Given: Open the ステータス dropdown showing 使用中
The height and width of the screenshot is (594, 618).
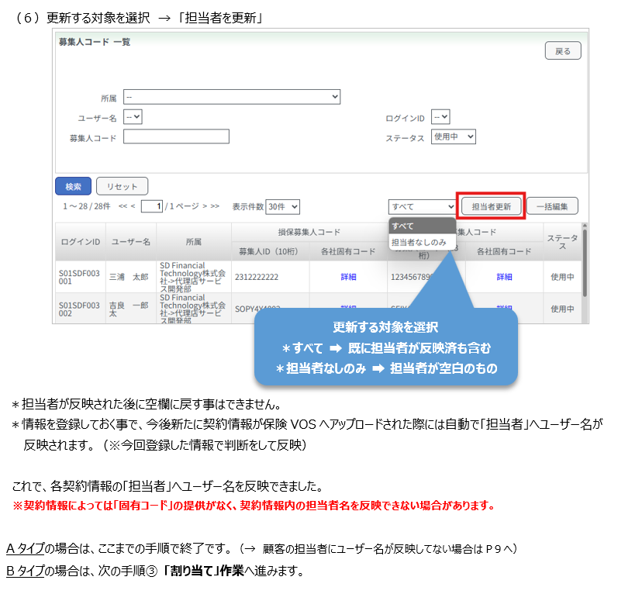Looking at the screenshot, I should [454, 136].
